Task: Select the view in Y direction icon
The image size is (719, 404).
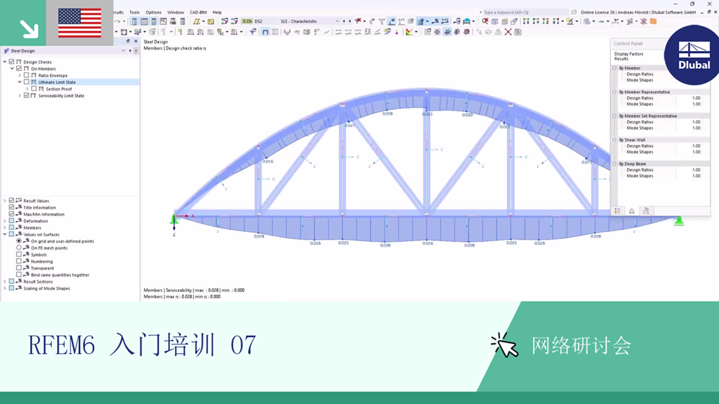Action: click(536, 21)
